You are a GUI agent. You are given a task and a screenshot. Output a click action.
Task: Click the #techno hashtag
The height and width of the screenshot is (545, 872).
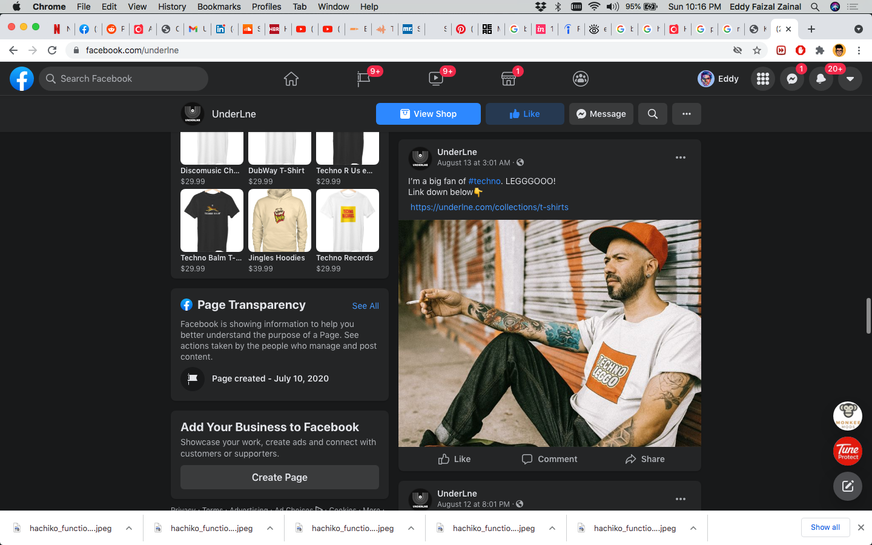[484, 181]
